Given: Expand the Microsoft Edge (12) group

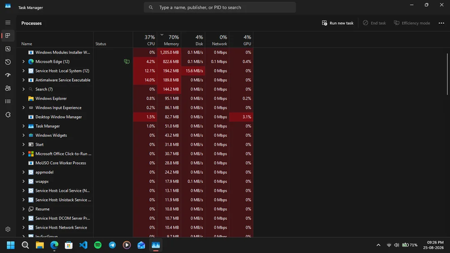Looking at the screenshot, I should 24,61.
